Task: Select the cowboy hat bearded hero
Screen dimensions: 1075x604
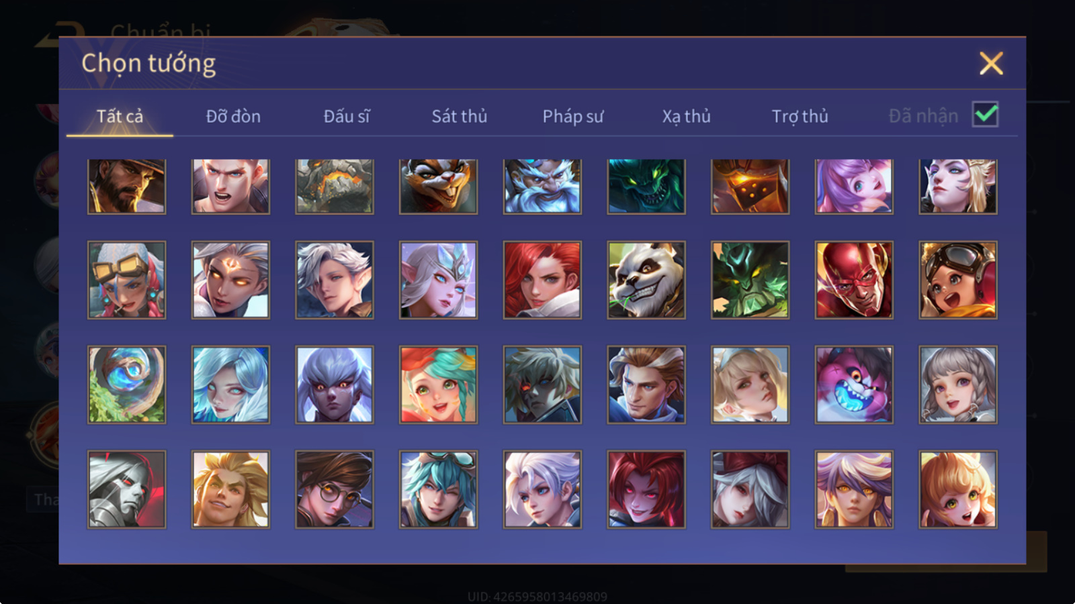Action: click(126, 187)
